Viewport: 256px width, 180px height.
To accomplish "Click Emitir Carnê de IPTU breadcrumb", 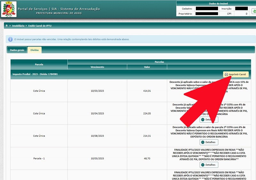I will coord(40,26).
